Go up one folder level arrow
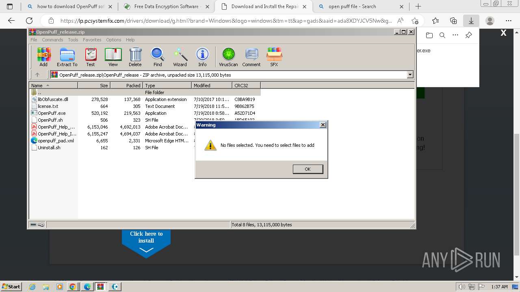This screenshot has height=292, width=520. click(37, 75)
